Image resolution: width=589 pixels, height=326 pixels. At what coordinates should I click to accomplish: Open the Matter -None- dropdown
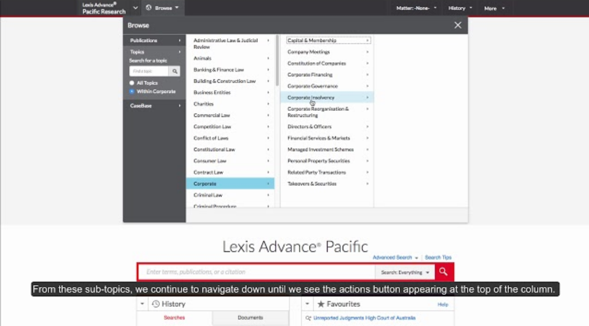(416, 8)
